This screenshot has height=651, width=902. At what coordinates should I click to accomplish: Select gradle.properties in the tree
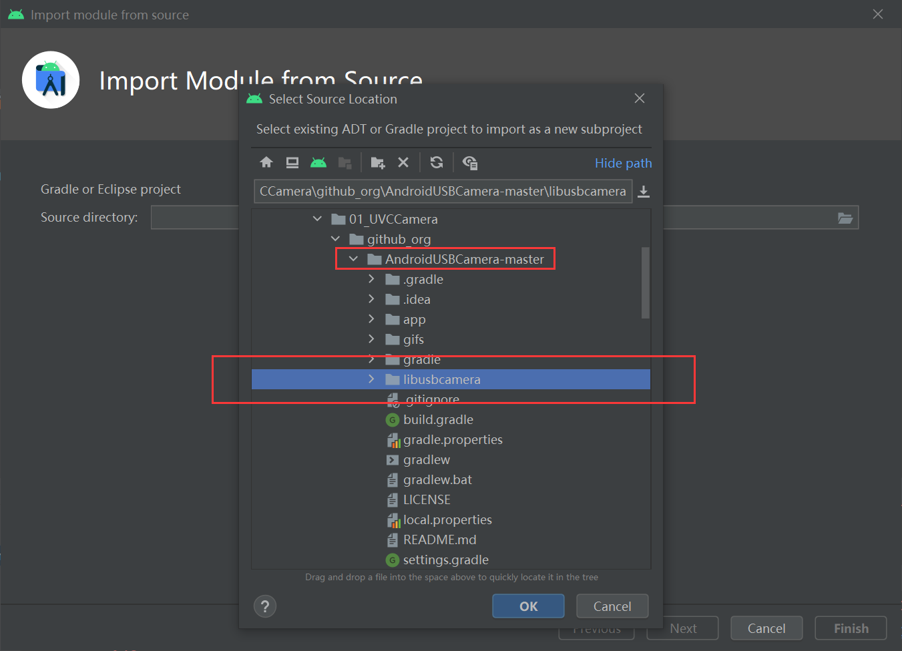pyautogui.click(x=451, y=439)
